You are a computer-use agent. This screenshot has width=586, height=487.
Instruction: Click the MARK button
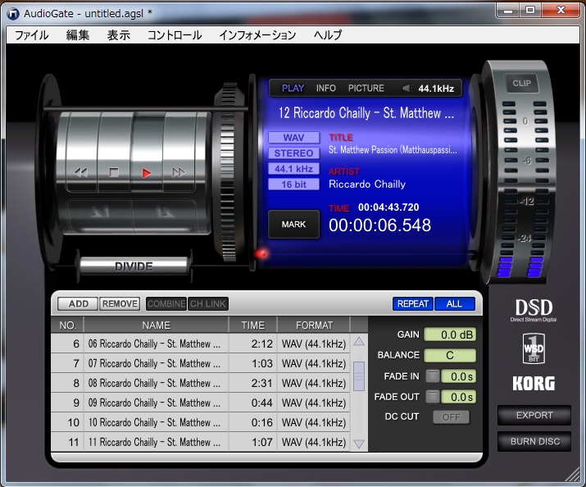point(293,225)
